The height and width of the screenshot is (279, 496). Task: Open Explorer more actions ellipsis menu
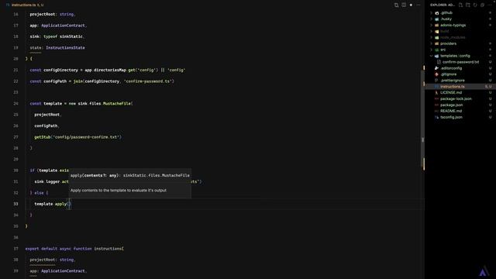coord(490,5)
